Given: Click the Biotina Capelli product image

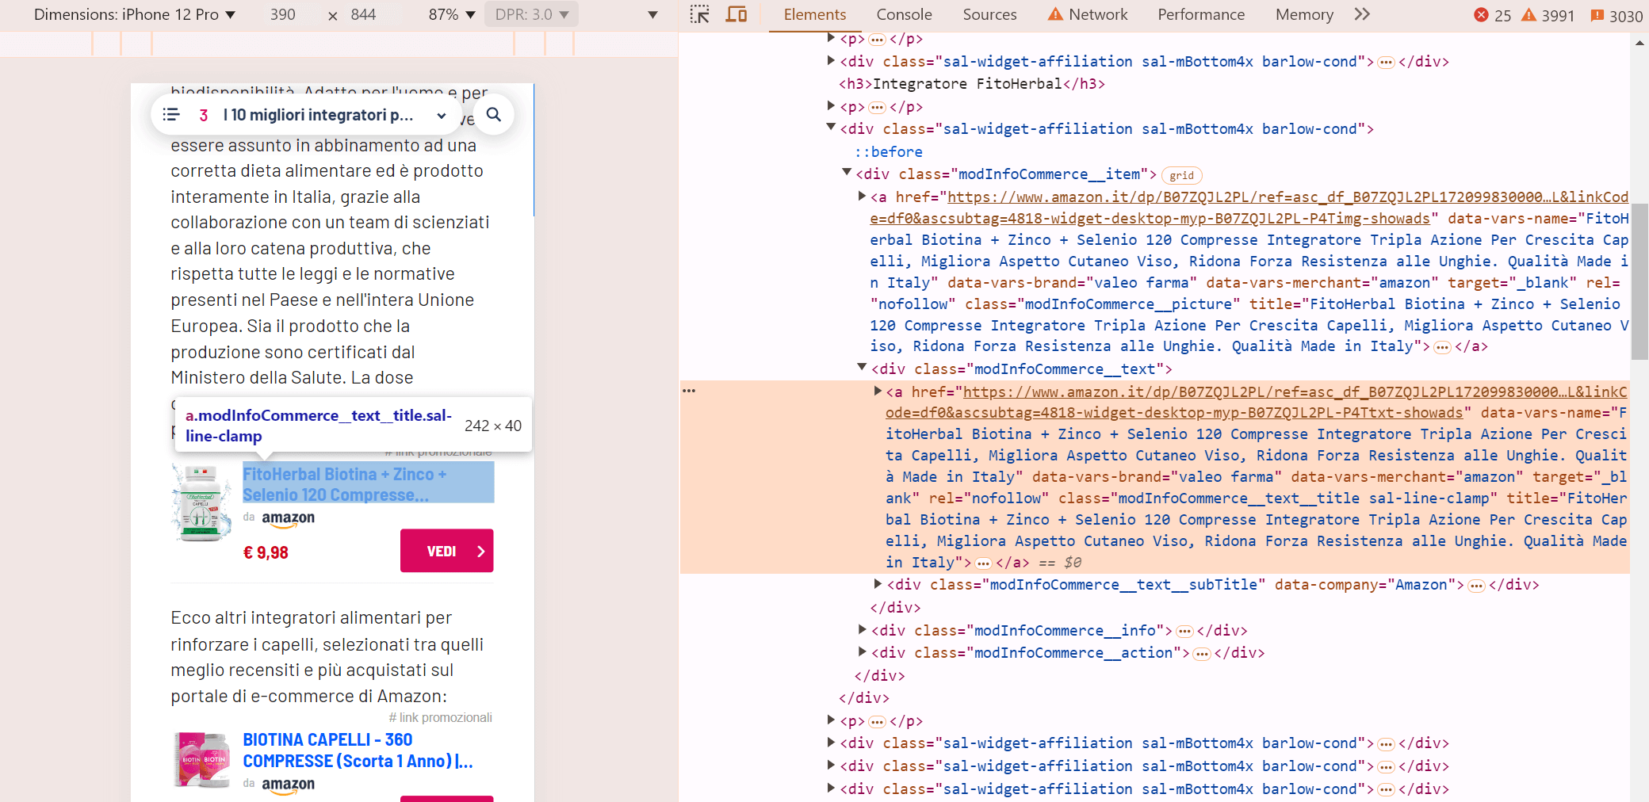Looking at the screenshot, I should [201, 759].
